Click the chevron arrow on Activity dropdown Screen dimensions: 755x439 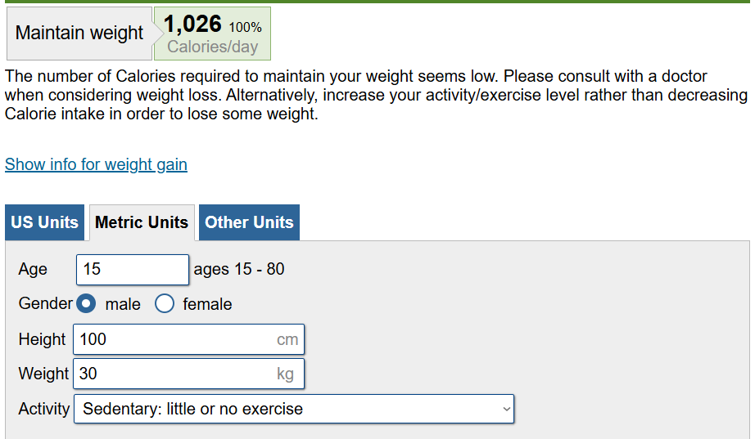(507, 409)
